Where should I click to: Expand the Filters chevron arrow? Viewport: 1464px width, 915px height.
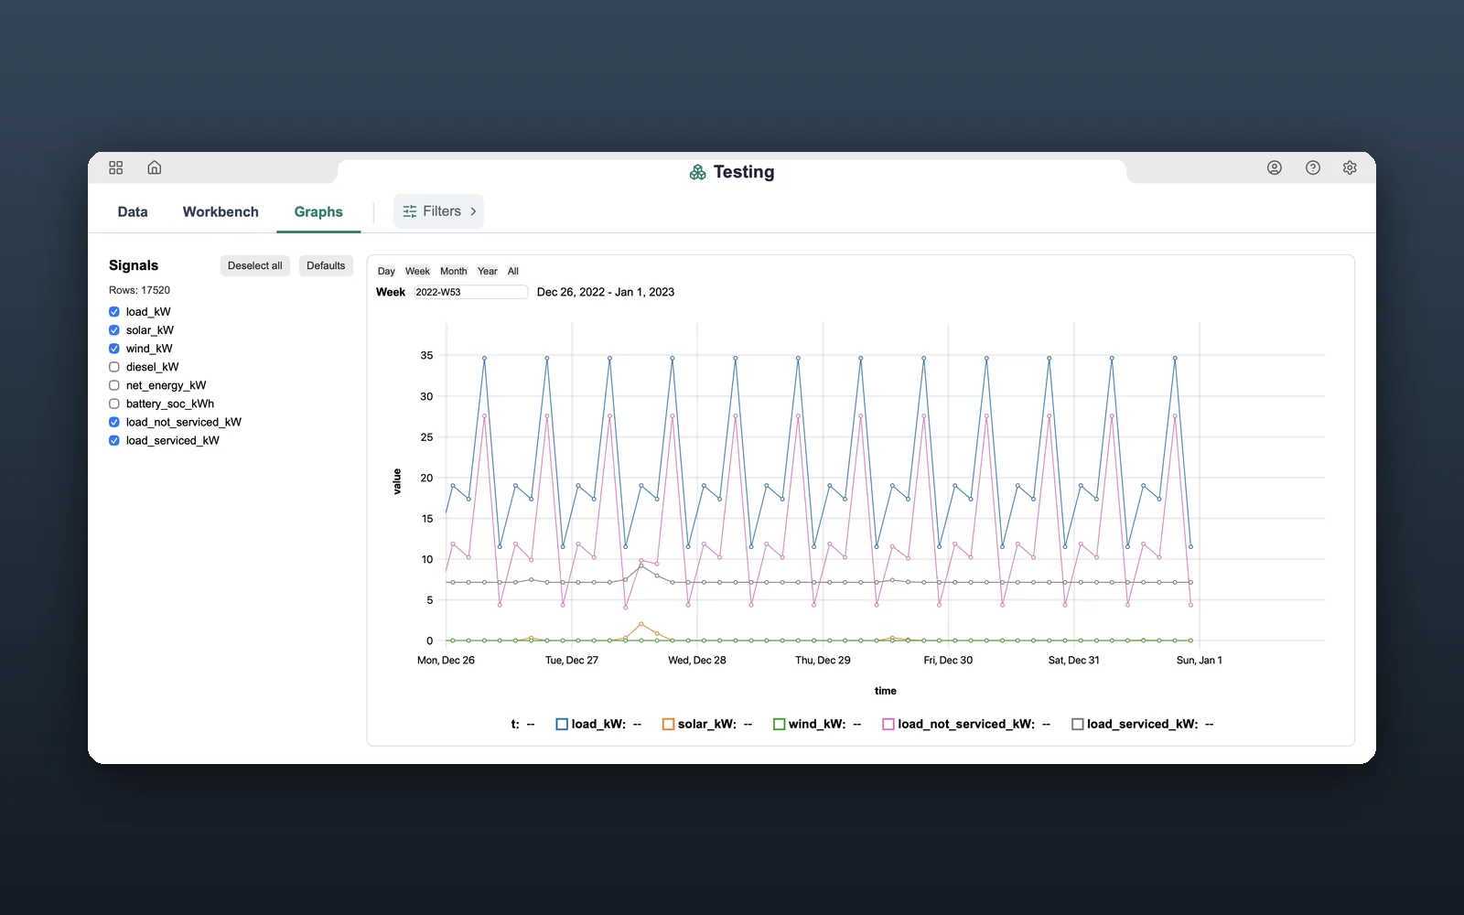473,211
